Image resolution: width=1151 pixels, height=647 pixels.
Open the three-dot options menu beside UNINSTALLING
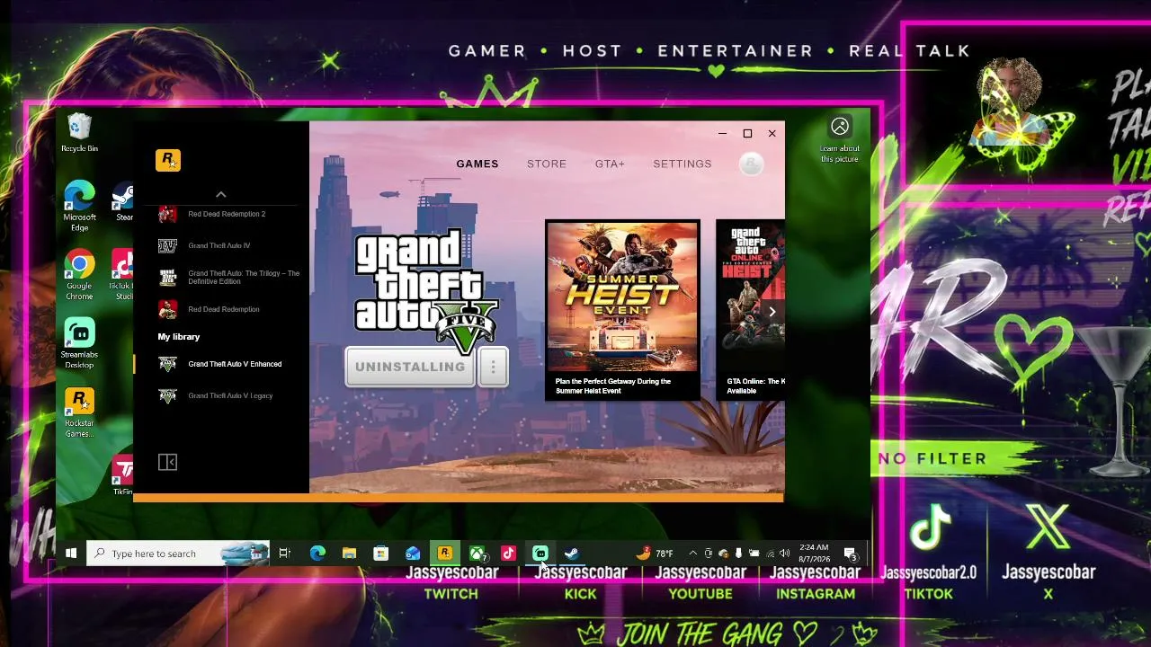(493, 367)
